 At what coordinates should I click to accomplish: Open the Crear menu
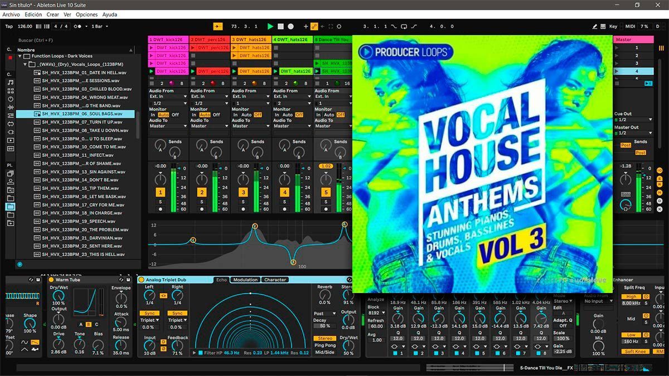(x=52, y=14)
